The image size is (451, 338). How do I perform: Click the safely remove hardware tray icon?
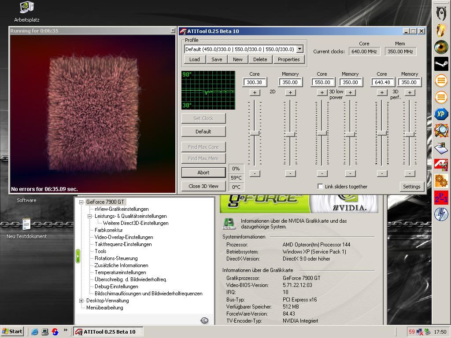[427, 332]
